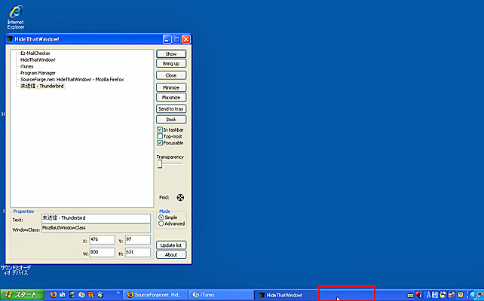Open the Start menu button
The height and width of the screenshot is (301, 484).
tap(22, 295)
